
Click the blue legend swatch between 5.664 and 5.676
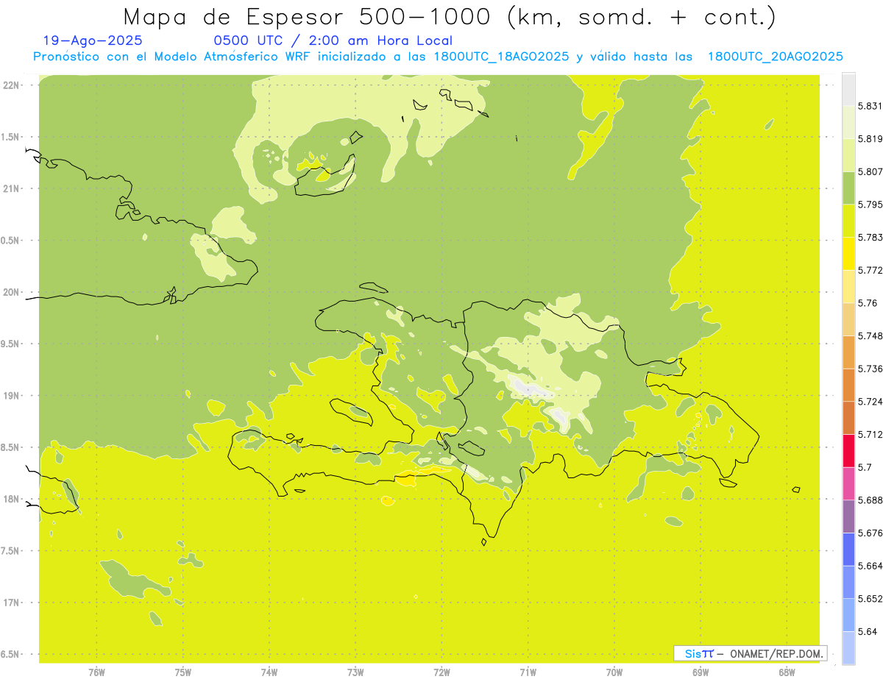[848, 549]
